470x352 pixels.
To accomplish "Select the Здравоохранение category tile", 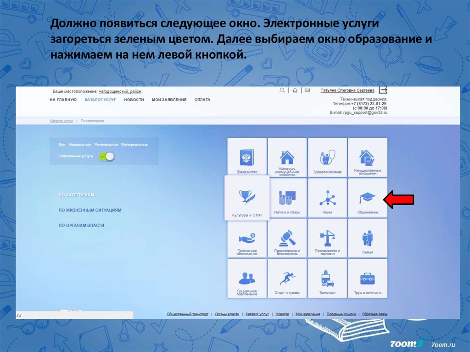I will tap(327, 158).
